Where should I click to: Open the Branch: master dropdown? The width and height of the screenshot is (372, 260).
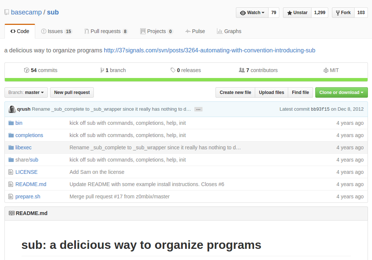[x=26, y=92]
